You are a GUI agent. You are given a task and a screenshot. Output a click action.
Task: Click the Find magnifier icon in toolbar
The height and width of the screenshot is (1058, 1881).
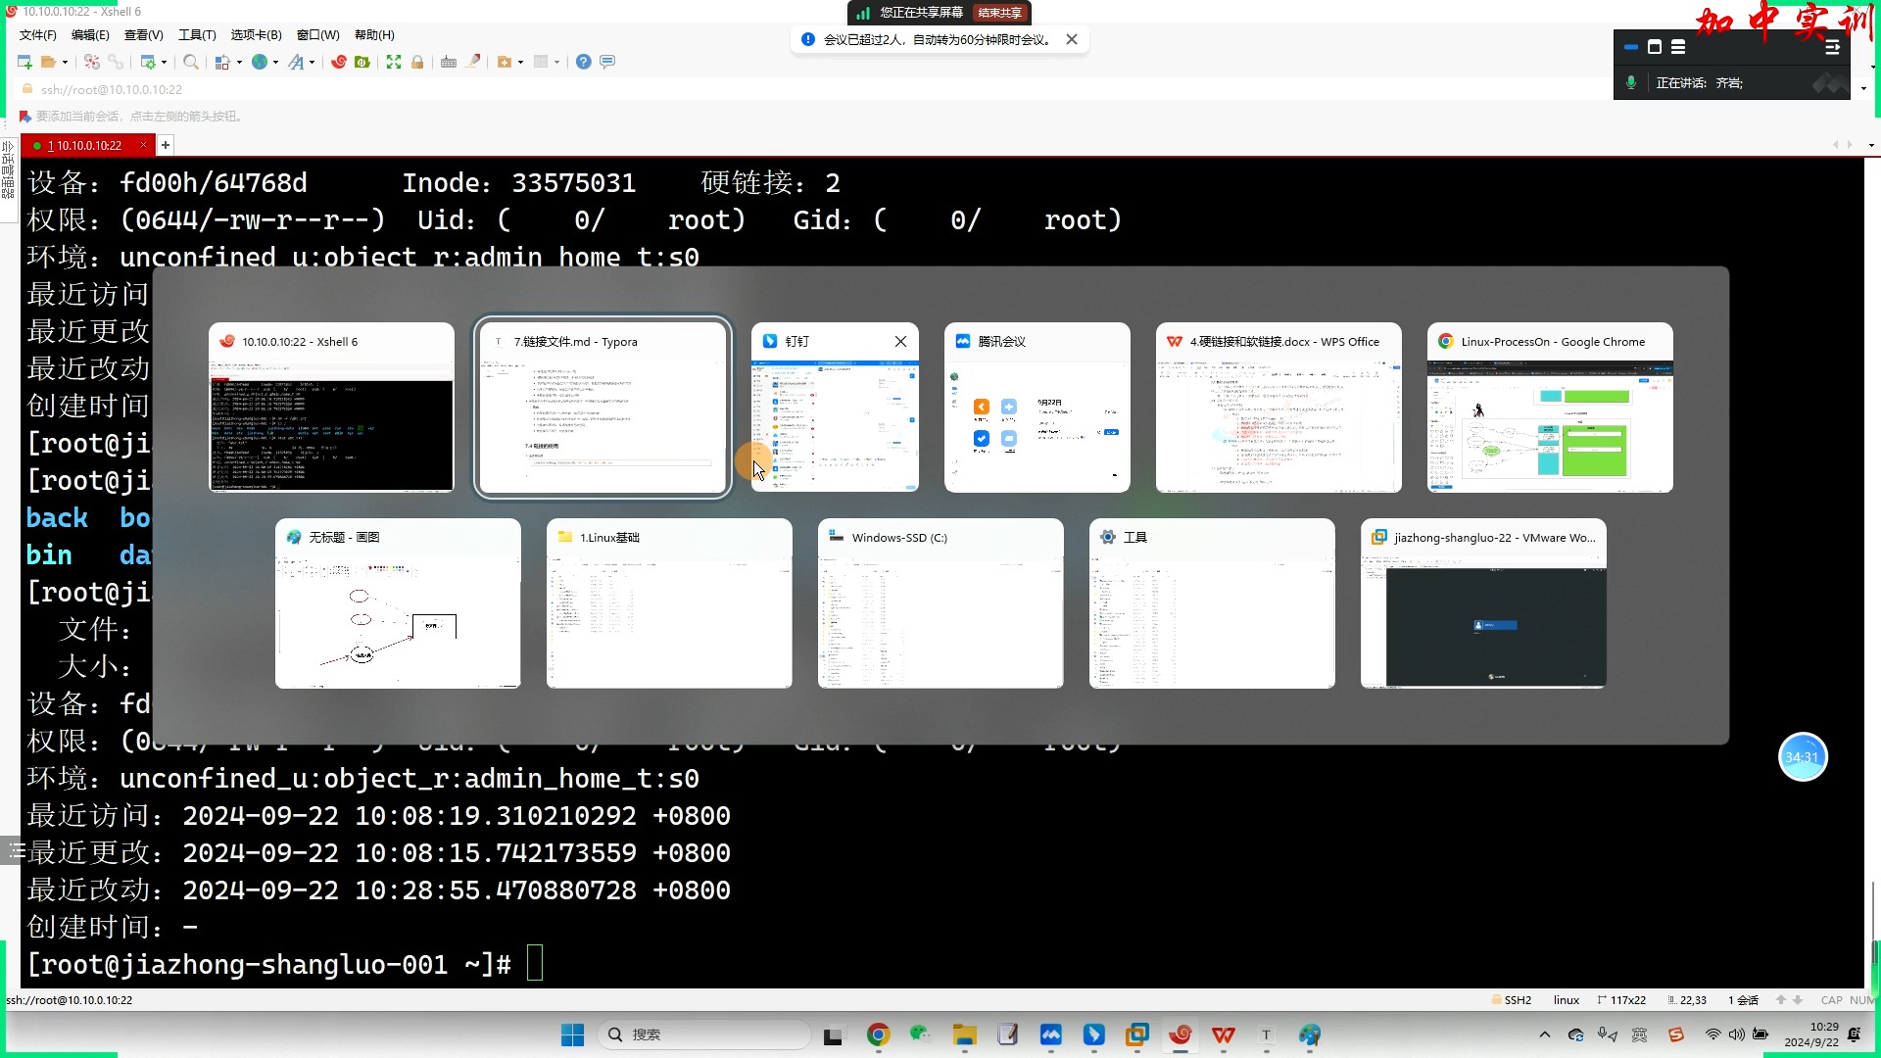[x=191, y=62]
